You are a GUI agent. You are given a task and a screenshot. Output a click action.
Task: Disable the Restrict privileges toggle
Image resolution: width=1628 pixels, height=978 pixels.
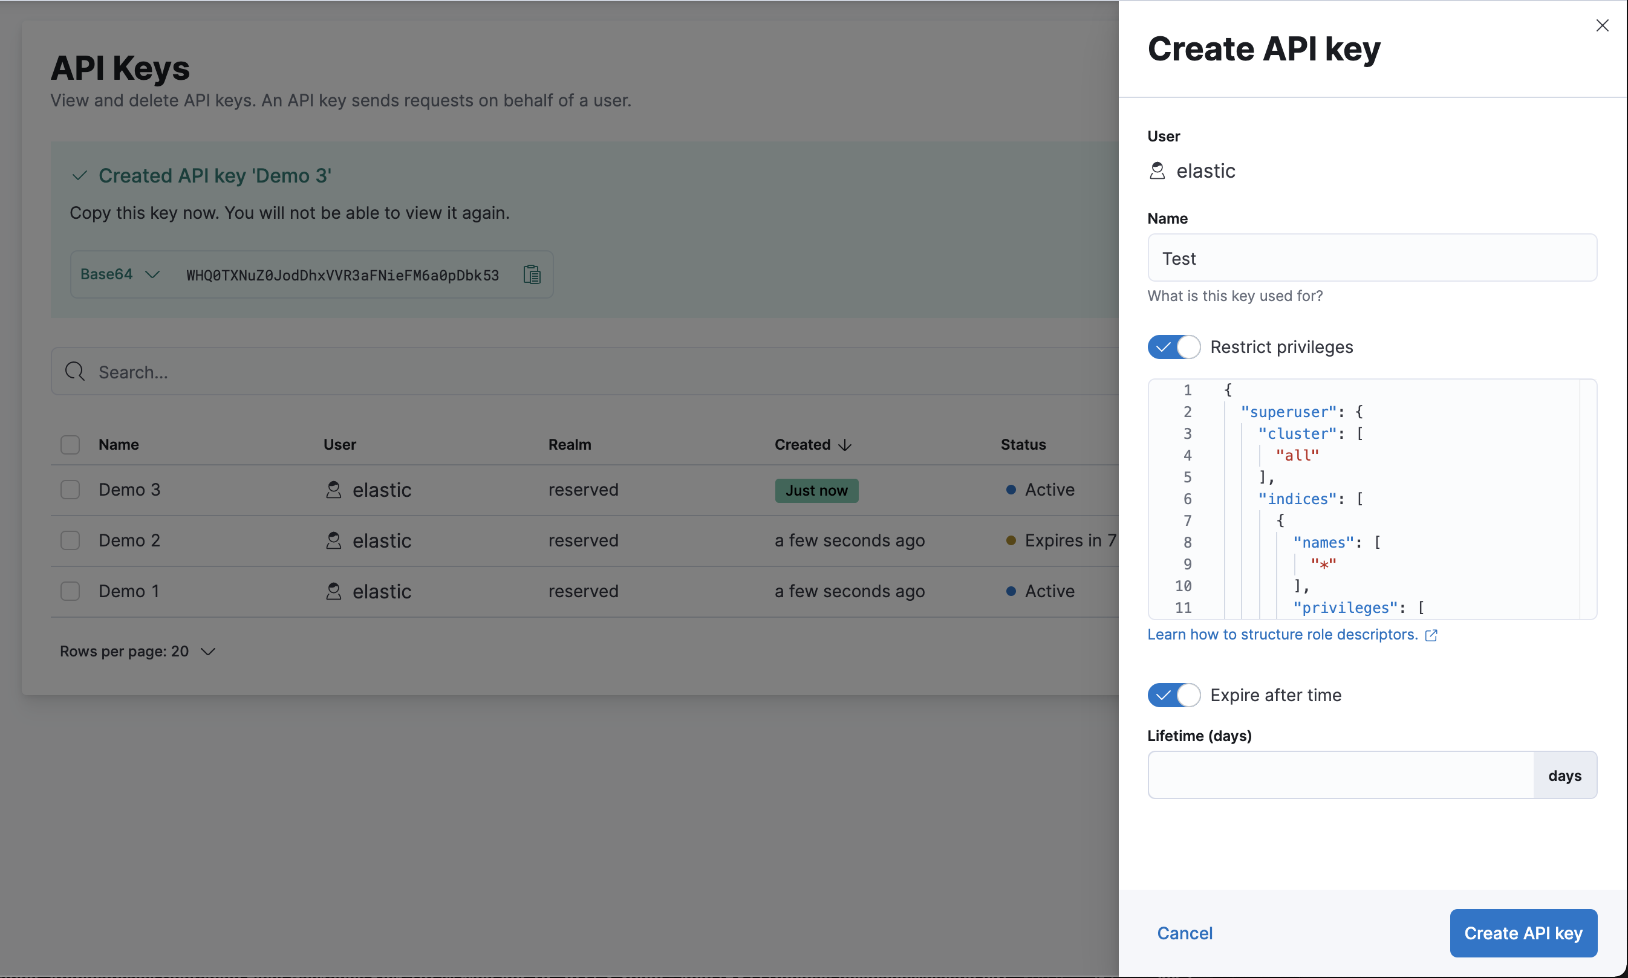click(1173, 346)
